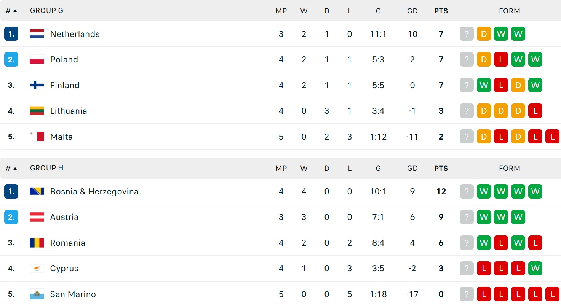The width and height of the screenshot is (561, 307).
Task: Click Group H GD column header
Action: coord(412,168)
